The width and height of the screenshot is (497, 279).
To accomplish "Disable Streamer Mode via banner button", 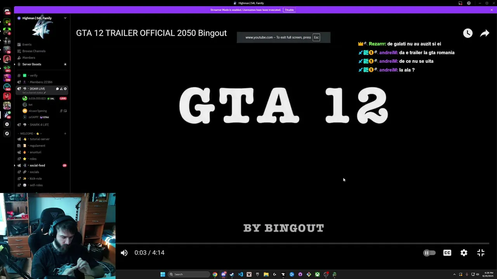I will pos(289,10).
